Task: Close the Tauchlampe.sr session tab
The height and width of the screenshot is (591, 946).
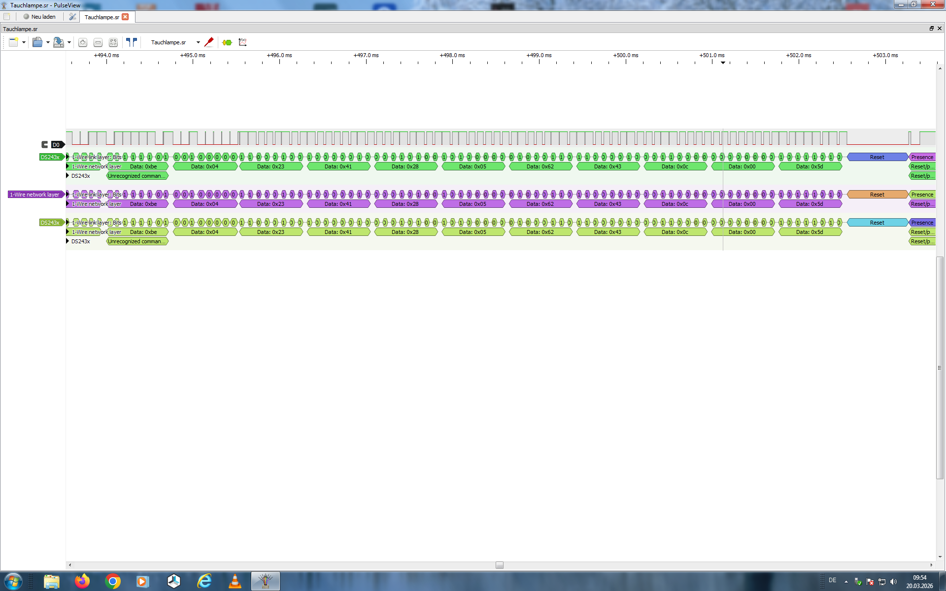Action: tap(125, 17)
